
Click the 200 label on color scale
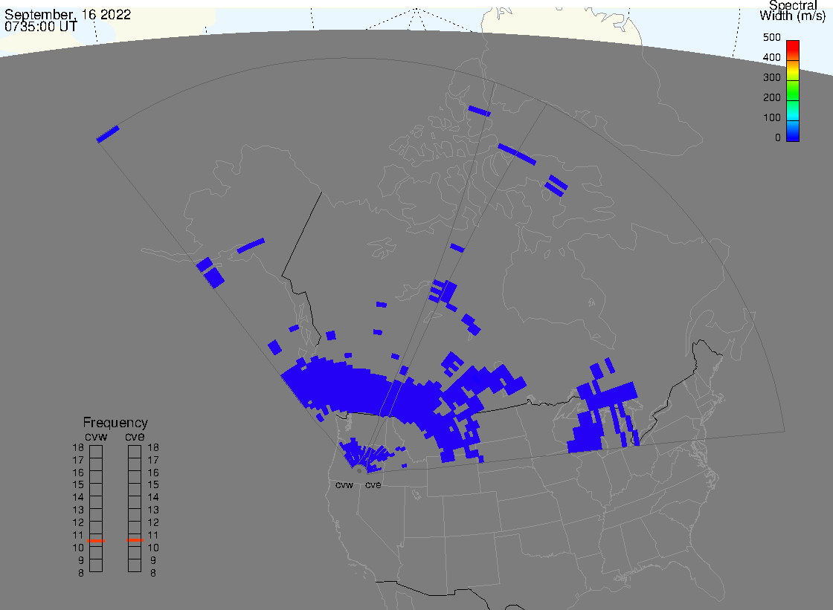[771, 97]
